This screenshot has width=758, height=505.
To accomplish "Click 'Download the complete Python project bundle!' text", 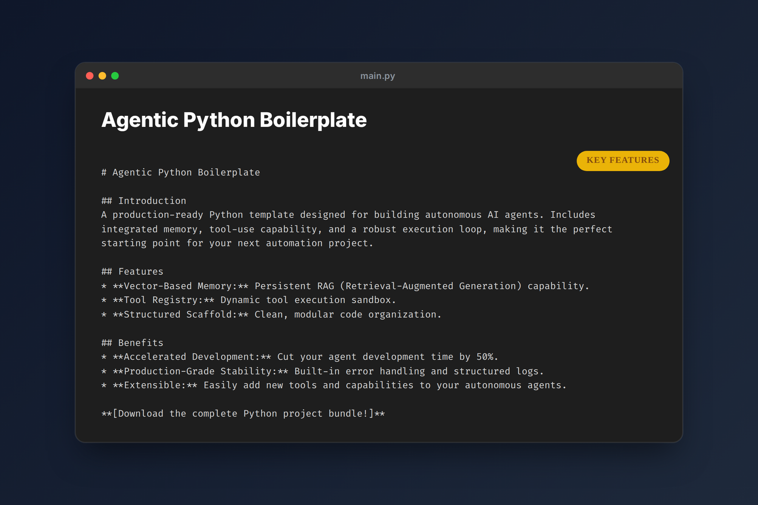I will tap(243, 414).
